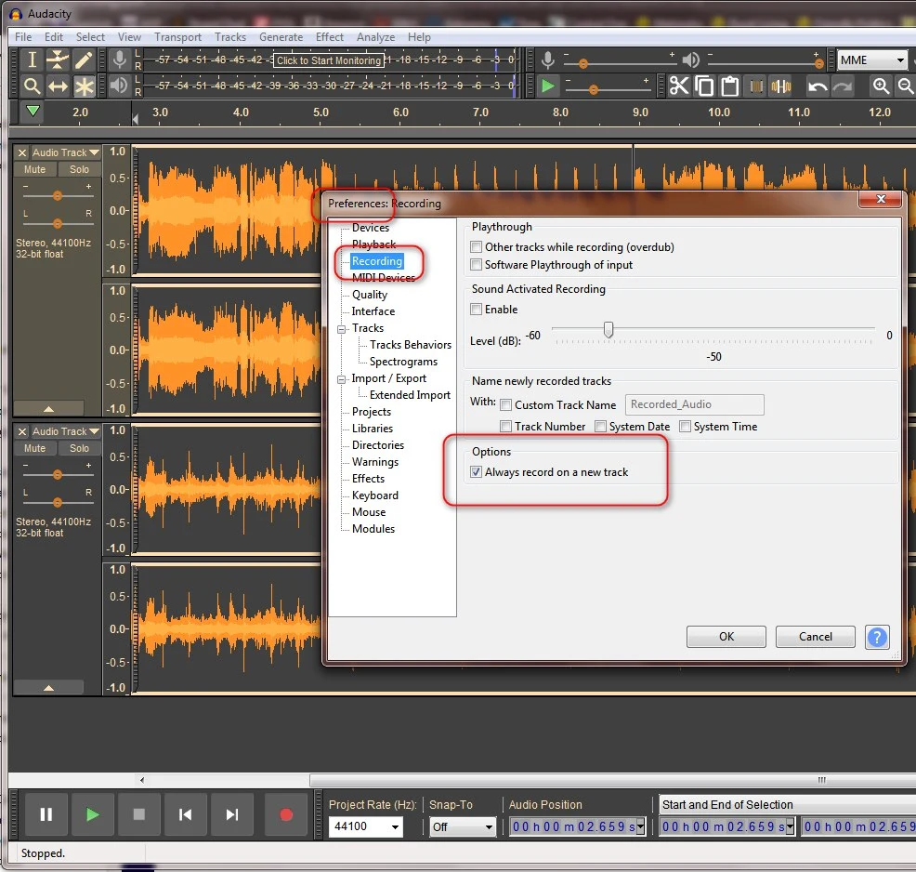
Task: Select the Draw pencil tool
Action: (84, 60)
